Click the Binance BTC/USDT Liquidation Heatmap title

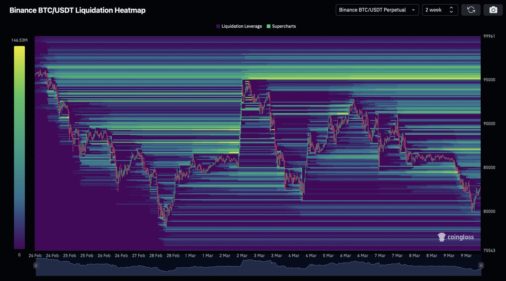click(78, 10)
